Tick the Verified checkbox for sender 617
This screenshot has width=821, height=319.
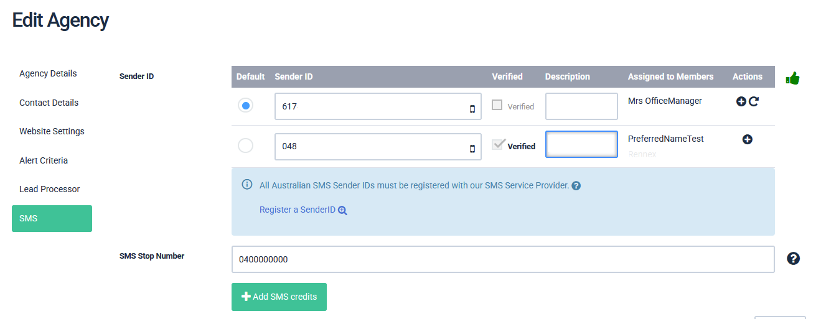[x=497, y=105]
